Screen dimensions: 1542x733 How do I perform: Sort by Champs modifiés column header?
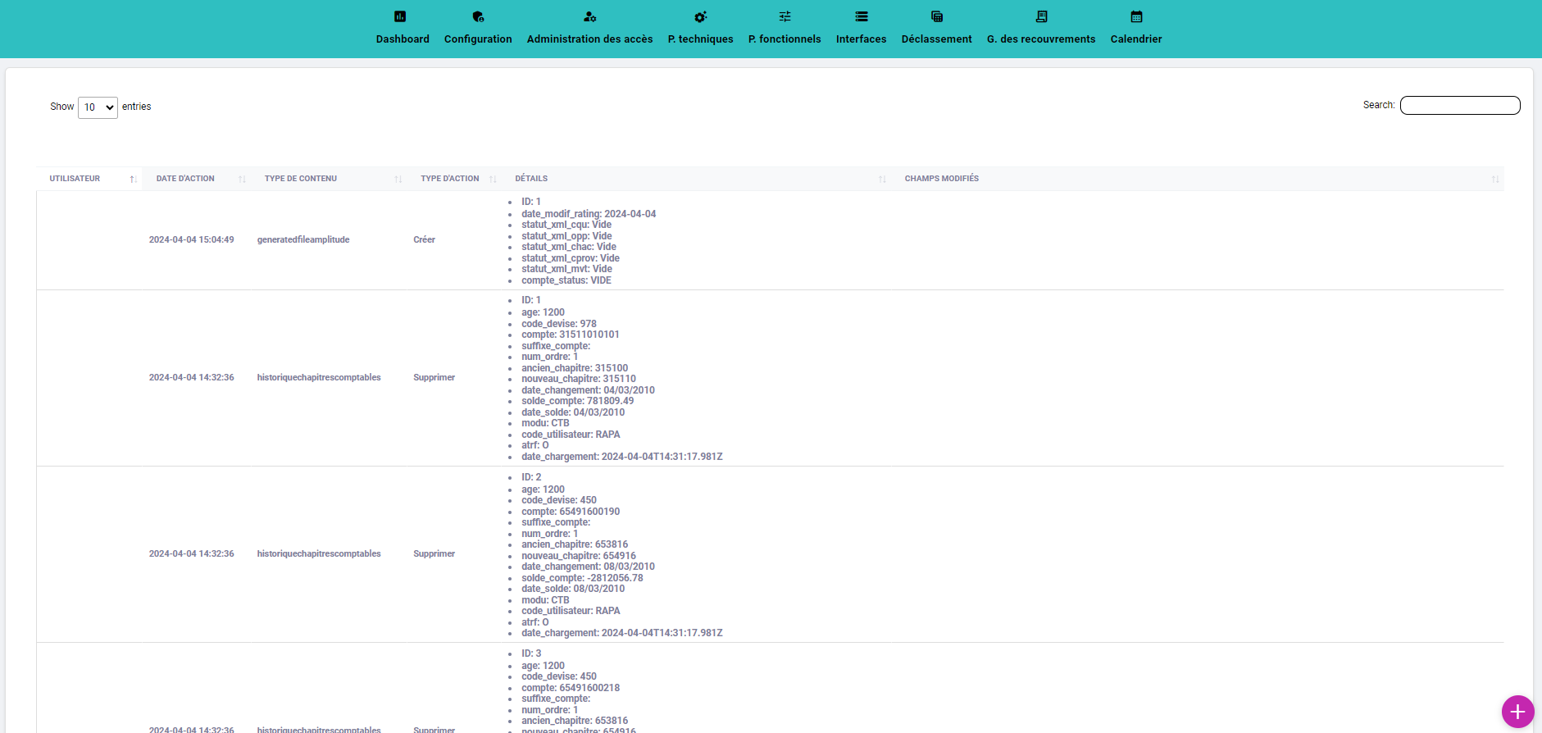pyautogui.click(x=941, y=179)
